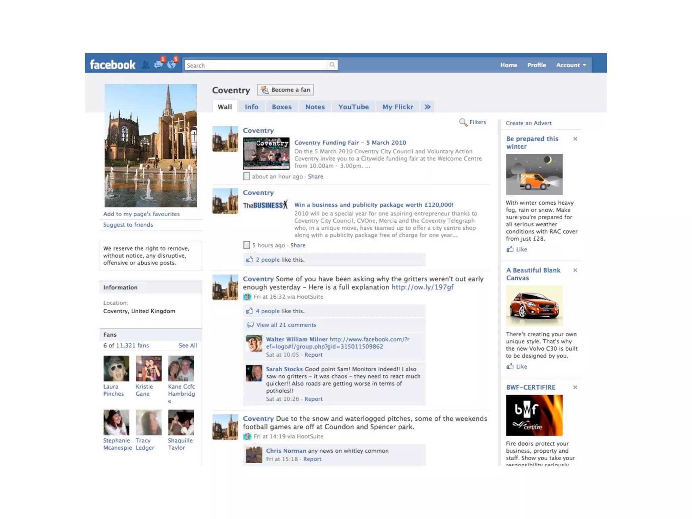Switch to the Info tab
This screenshot has height=519, width=692.
point(251,107)
